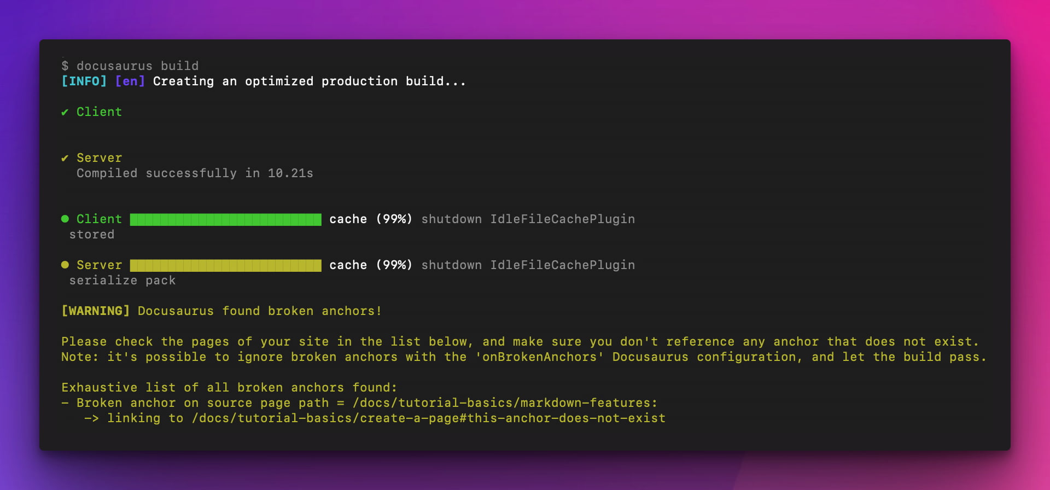
Task: Click "Compiled successfully in 10.21s" line
Action: tap(195, 173)
